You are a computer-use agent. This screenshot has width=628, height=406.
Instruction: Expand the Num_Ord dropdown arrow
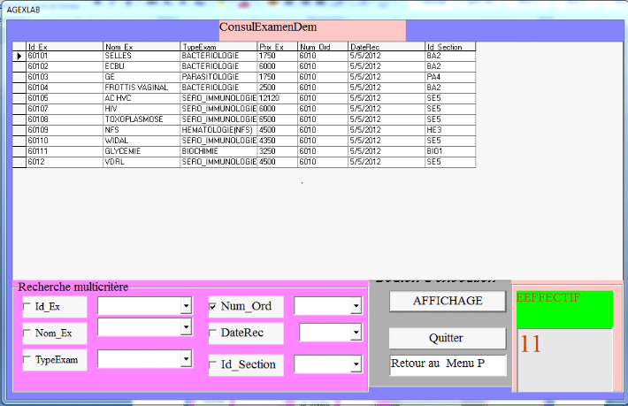click(x=356, y=306)
